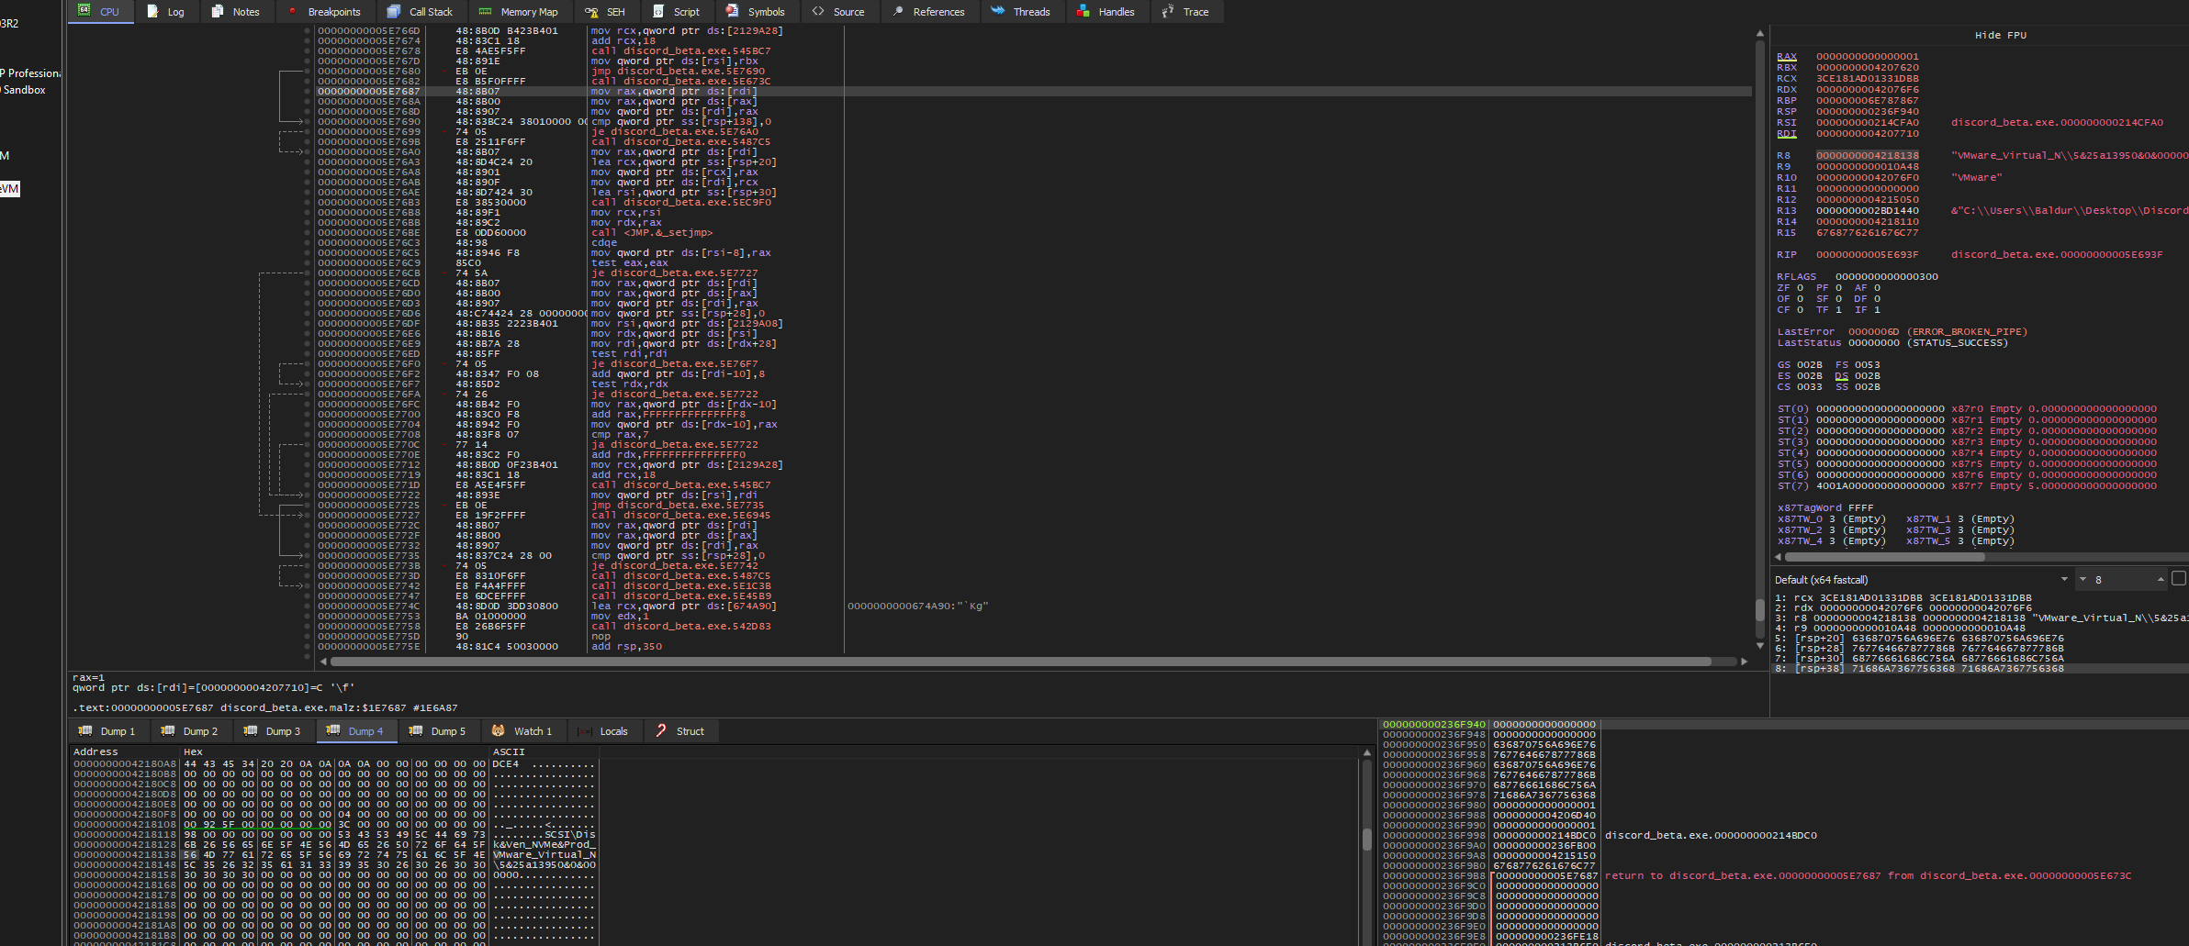Click the Handles colored-blocks icon
The width and height of the screenshot is (2189, 946).
point(1083,12)
